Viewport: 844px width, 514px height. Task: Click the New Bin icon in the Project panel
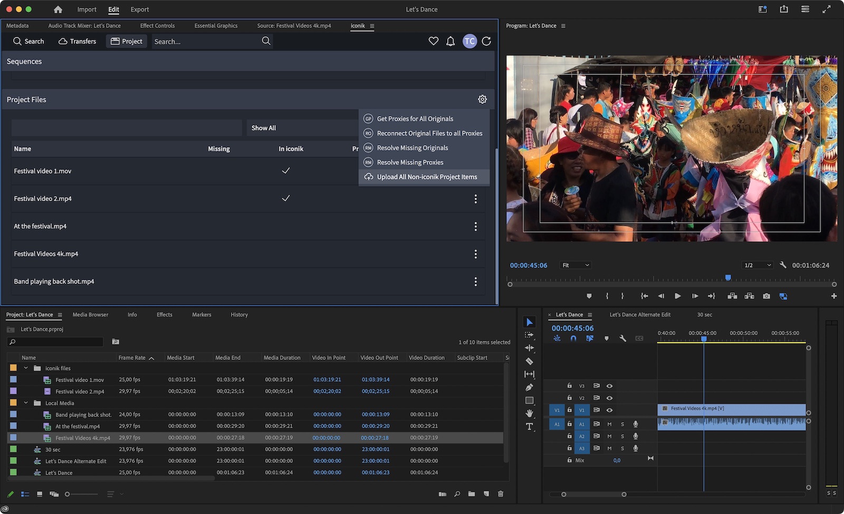472,494
